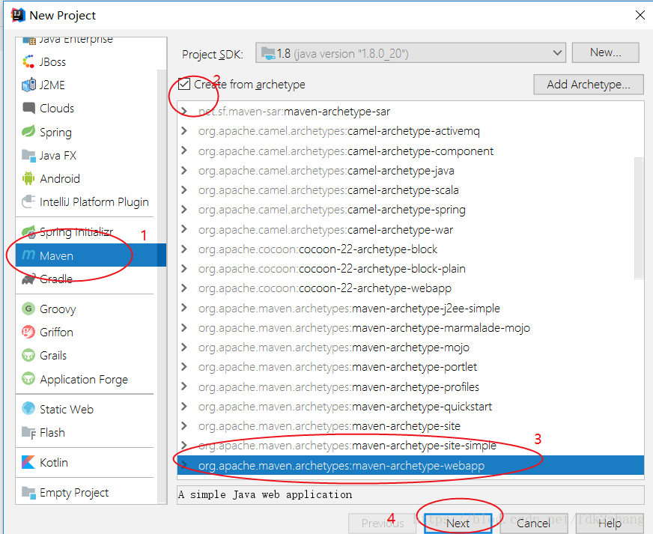Click the Help button
The height and width of the screenshot is (534, 653).
tap(610, 524)
